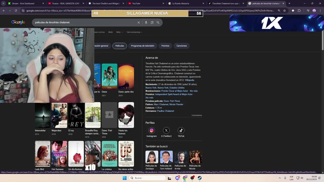Open the Hasta los huesos movie poster

126,115
